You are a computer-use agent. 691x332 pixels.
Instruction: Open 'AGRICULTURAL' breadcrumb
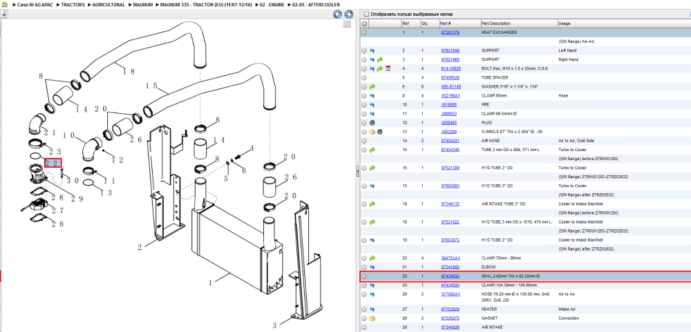point(108,4)
